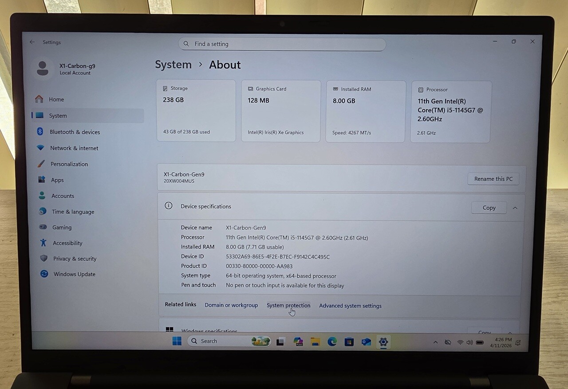Open the System protection link
This screenshot has height=389, width=568.
click(288, 306)
